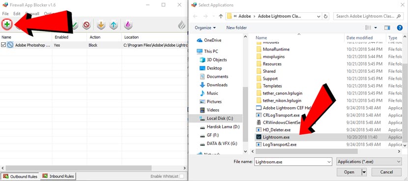This screenshot has height=181, width=408.
Task: Go up one folder level
Action: 221,16
